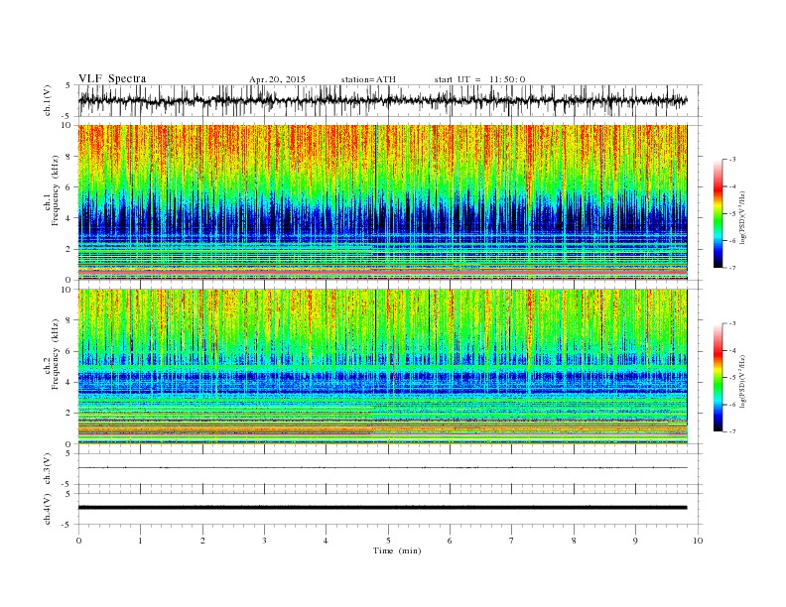Click the '3' minute tick label
The image size is (786, 607).
pyautogui.click(x=264, y=541)
